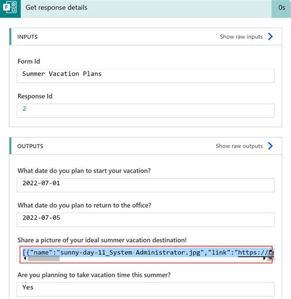Open Show raw outputs link
The height and width of the screenshot is (299, 291).
[239, 146]
